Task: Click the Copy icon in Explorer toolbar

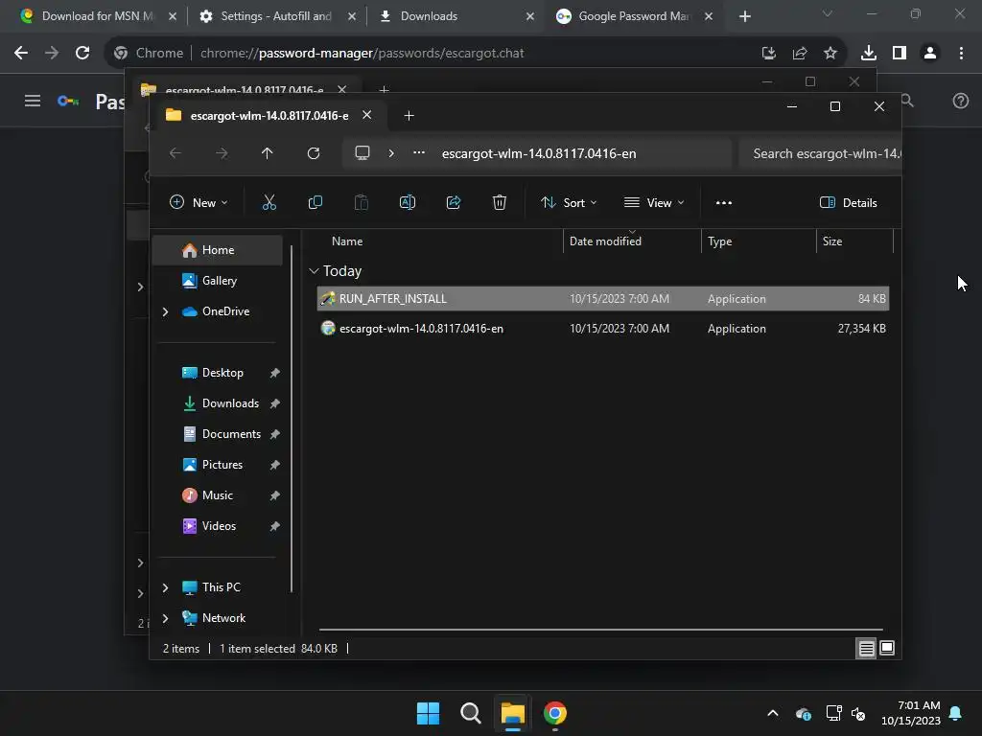Action: point(315,202)
